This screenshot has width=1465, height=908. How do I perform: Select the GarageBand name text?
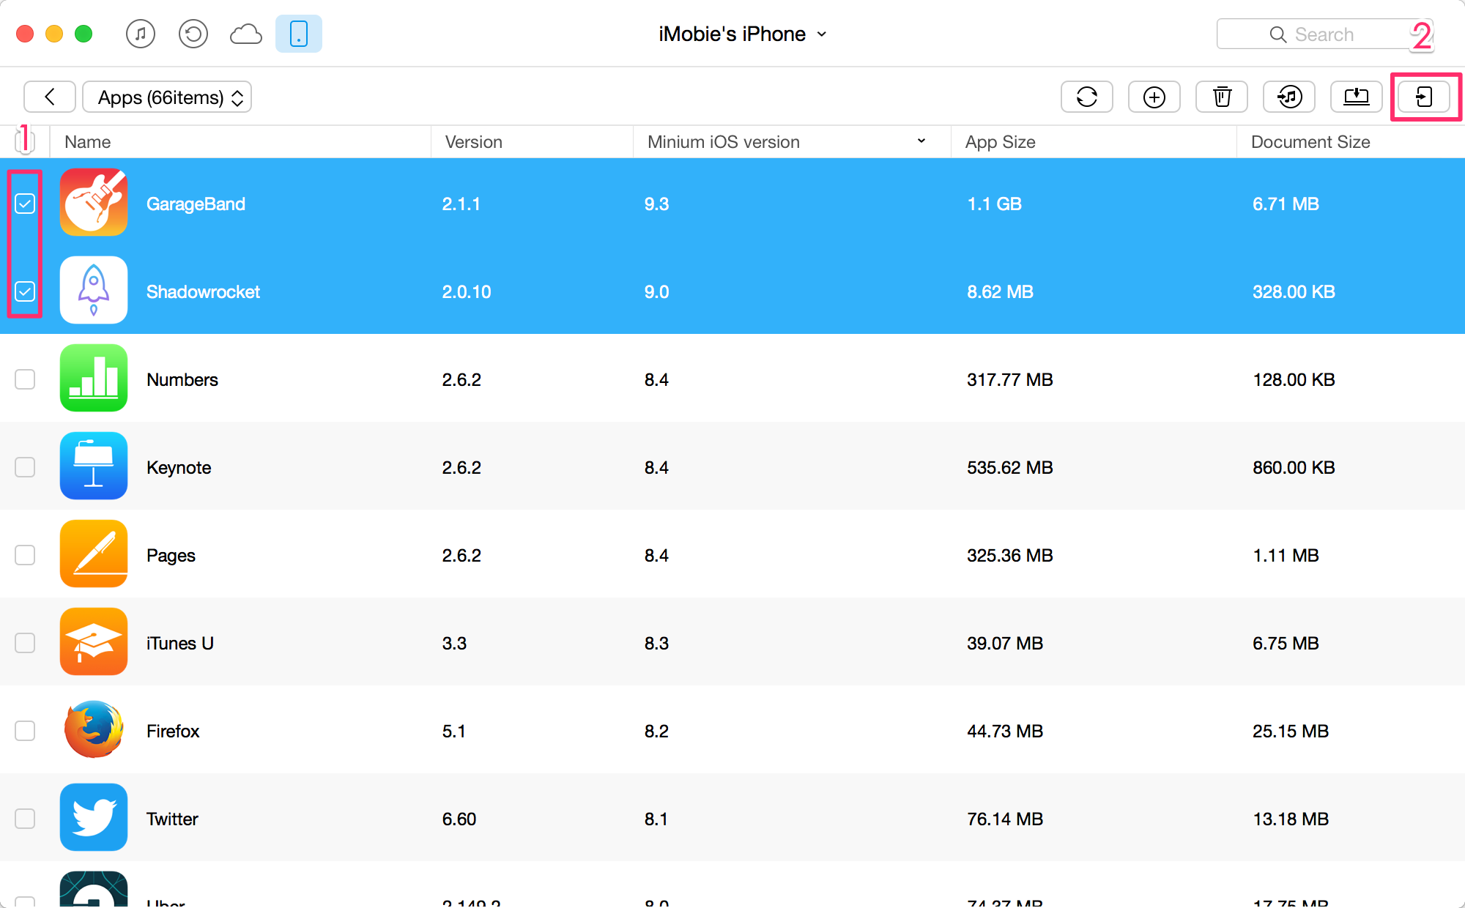pos(196,204)
